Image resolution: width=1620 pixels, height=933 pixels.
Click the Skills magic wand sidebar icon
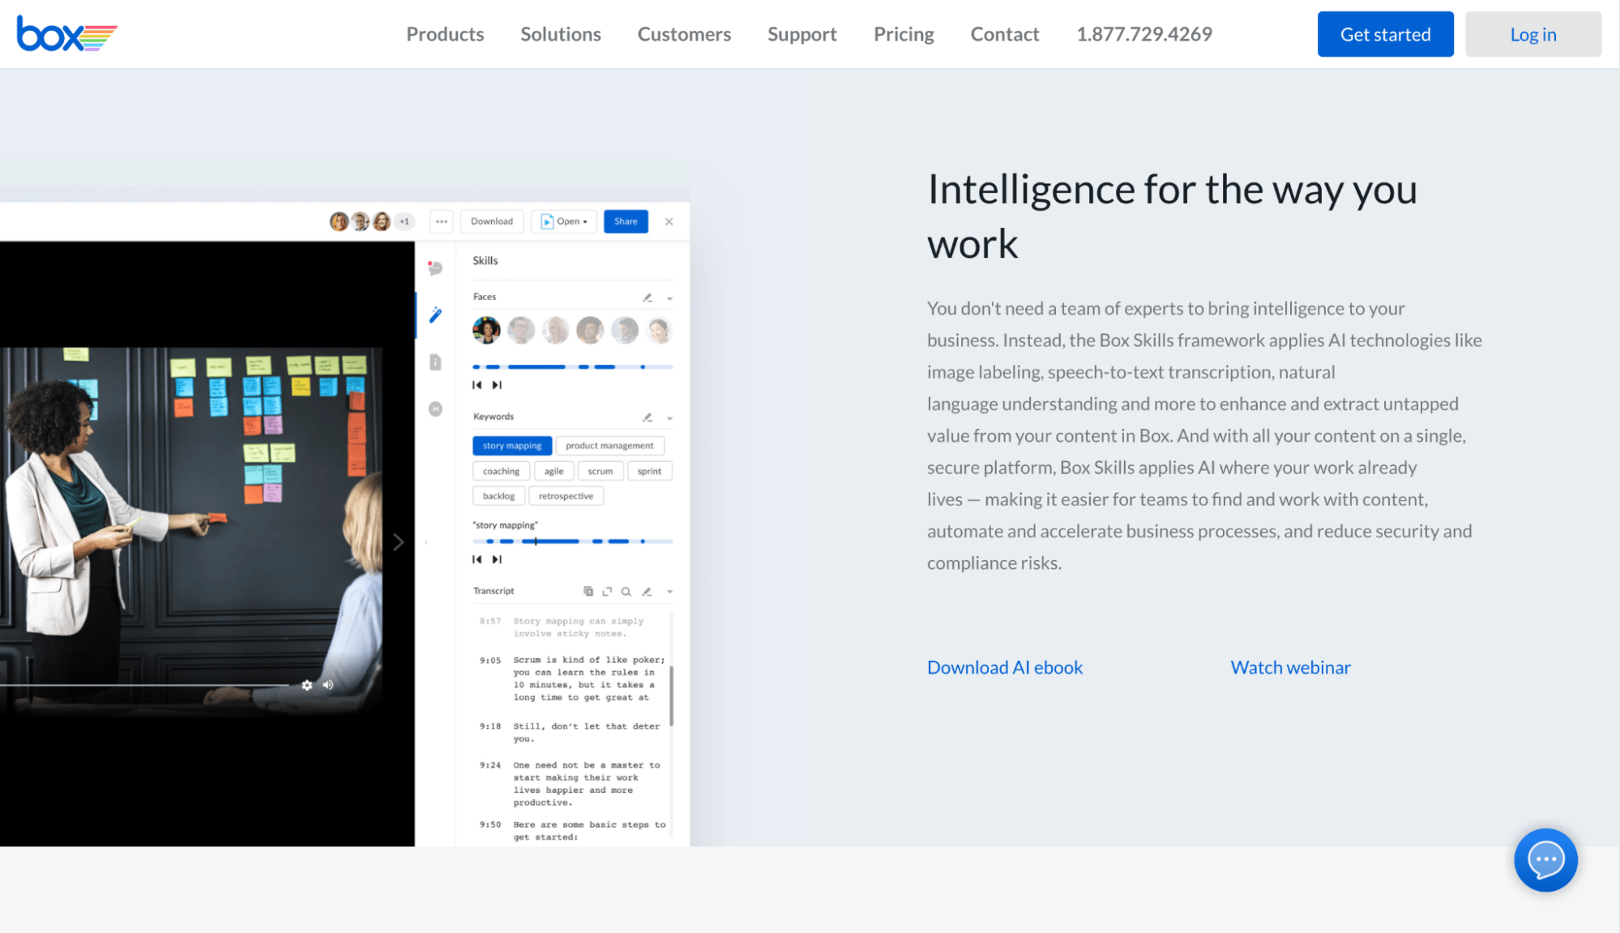click(436, 315)
